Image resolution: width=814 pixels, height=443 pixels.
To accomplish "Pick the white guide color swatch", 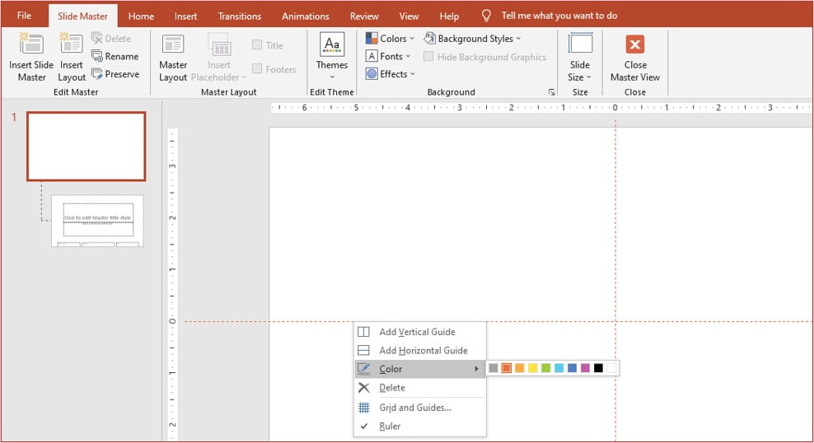I will coord(611,368).
